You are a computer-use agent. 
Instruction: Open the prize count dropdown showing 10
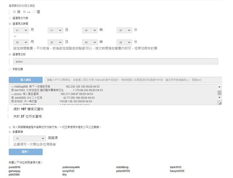pos(29,138)
